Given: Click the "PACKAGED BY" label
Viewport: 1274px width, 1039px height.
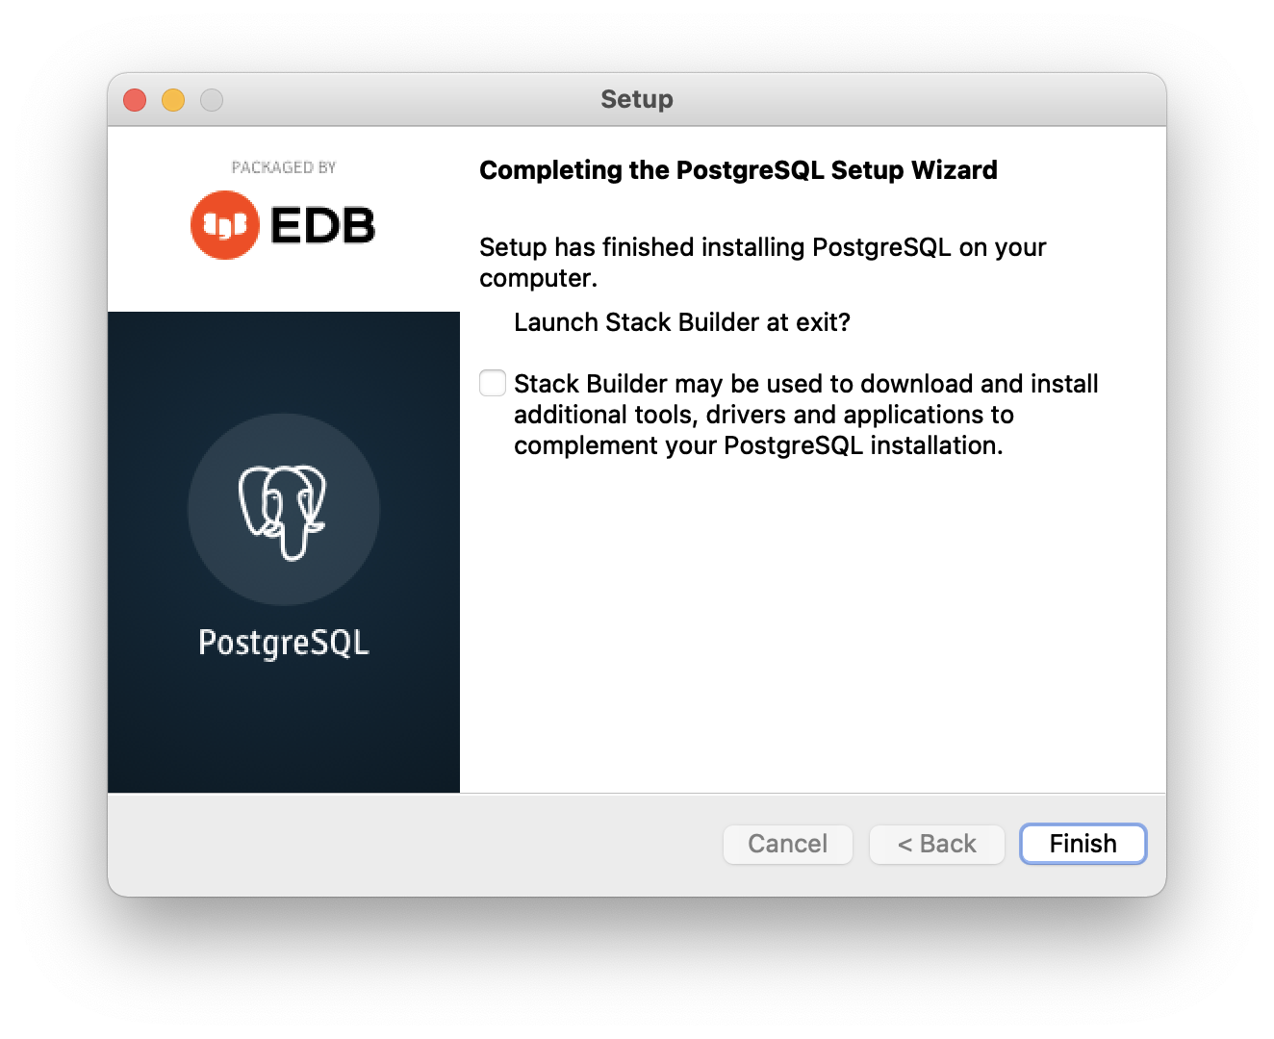Looking at the screenshot, I should tap(283, 167).
